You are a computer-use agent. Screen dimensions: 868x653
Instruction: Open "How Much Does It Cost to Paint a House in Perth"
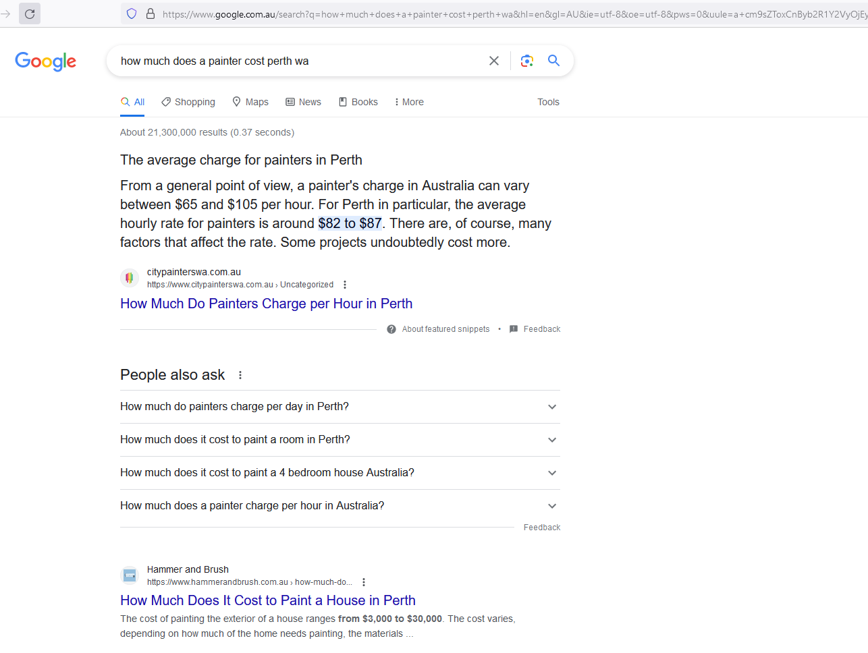point(268,600)
